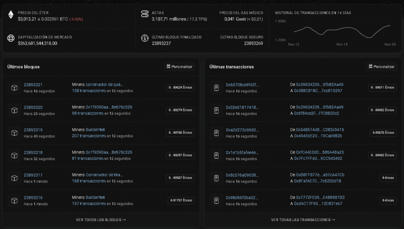
Task: Open Ver todas las transacciones
Action: (x=303, y=220)
